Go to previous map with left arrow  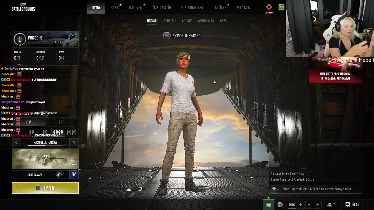click(x=16, y=143)
